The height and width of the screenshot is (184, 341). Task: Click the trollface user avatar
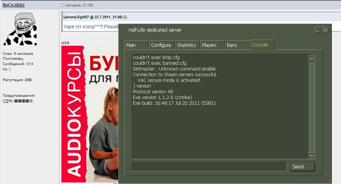(x=20, y=29)
